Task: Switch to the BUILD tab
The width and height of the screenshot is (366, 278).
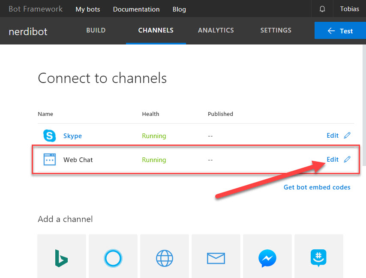Action: click(96, 30)
